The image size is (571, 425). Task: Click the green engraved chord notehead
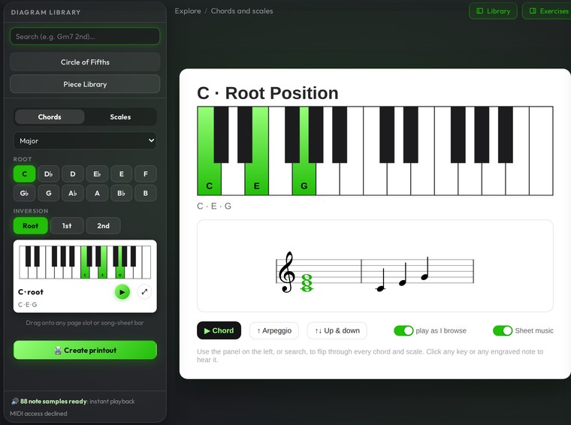point(307,283)
